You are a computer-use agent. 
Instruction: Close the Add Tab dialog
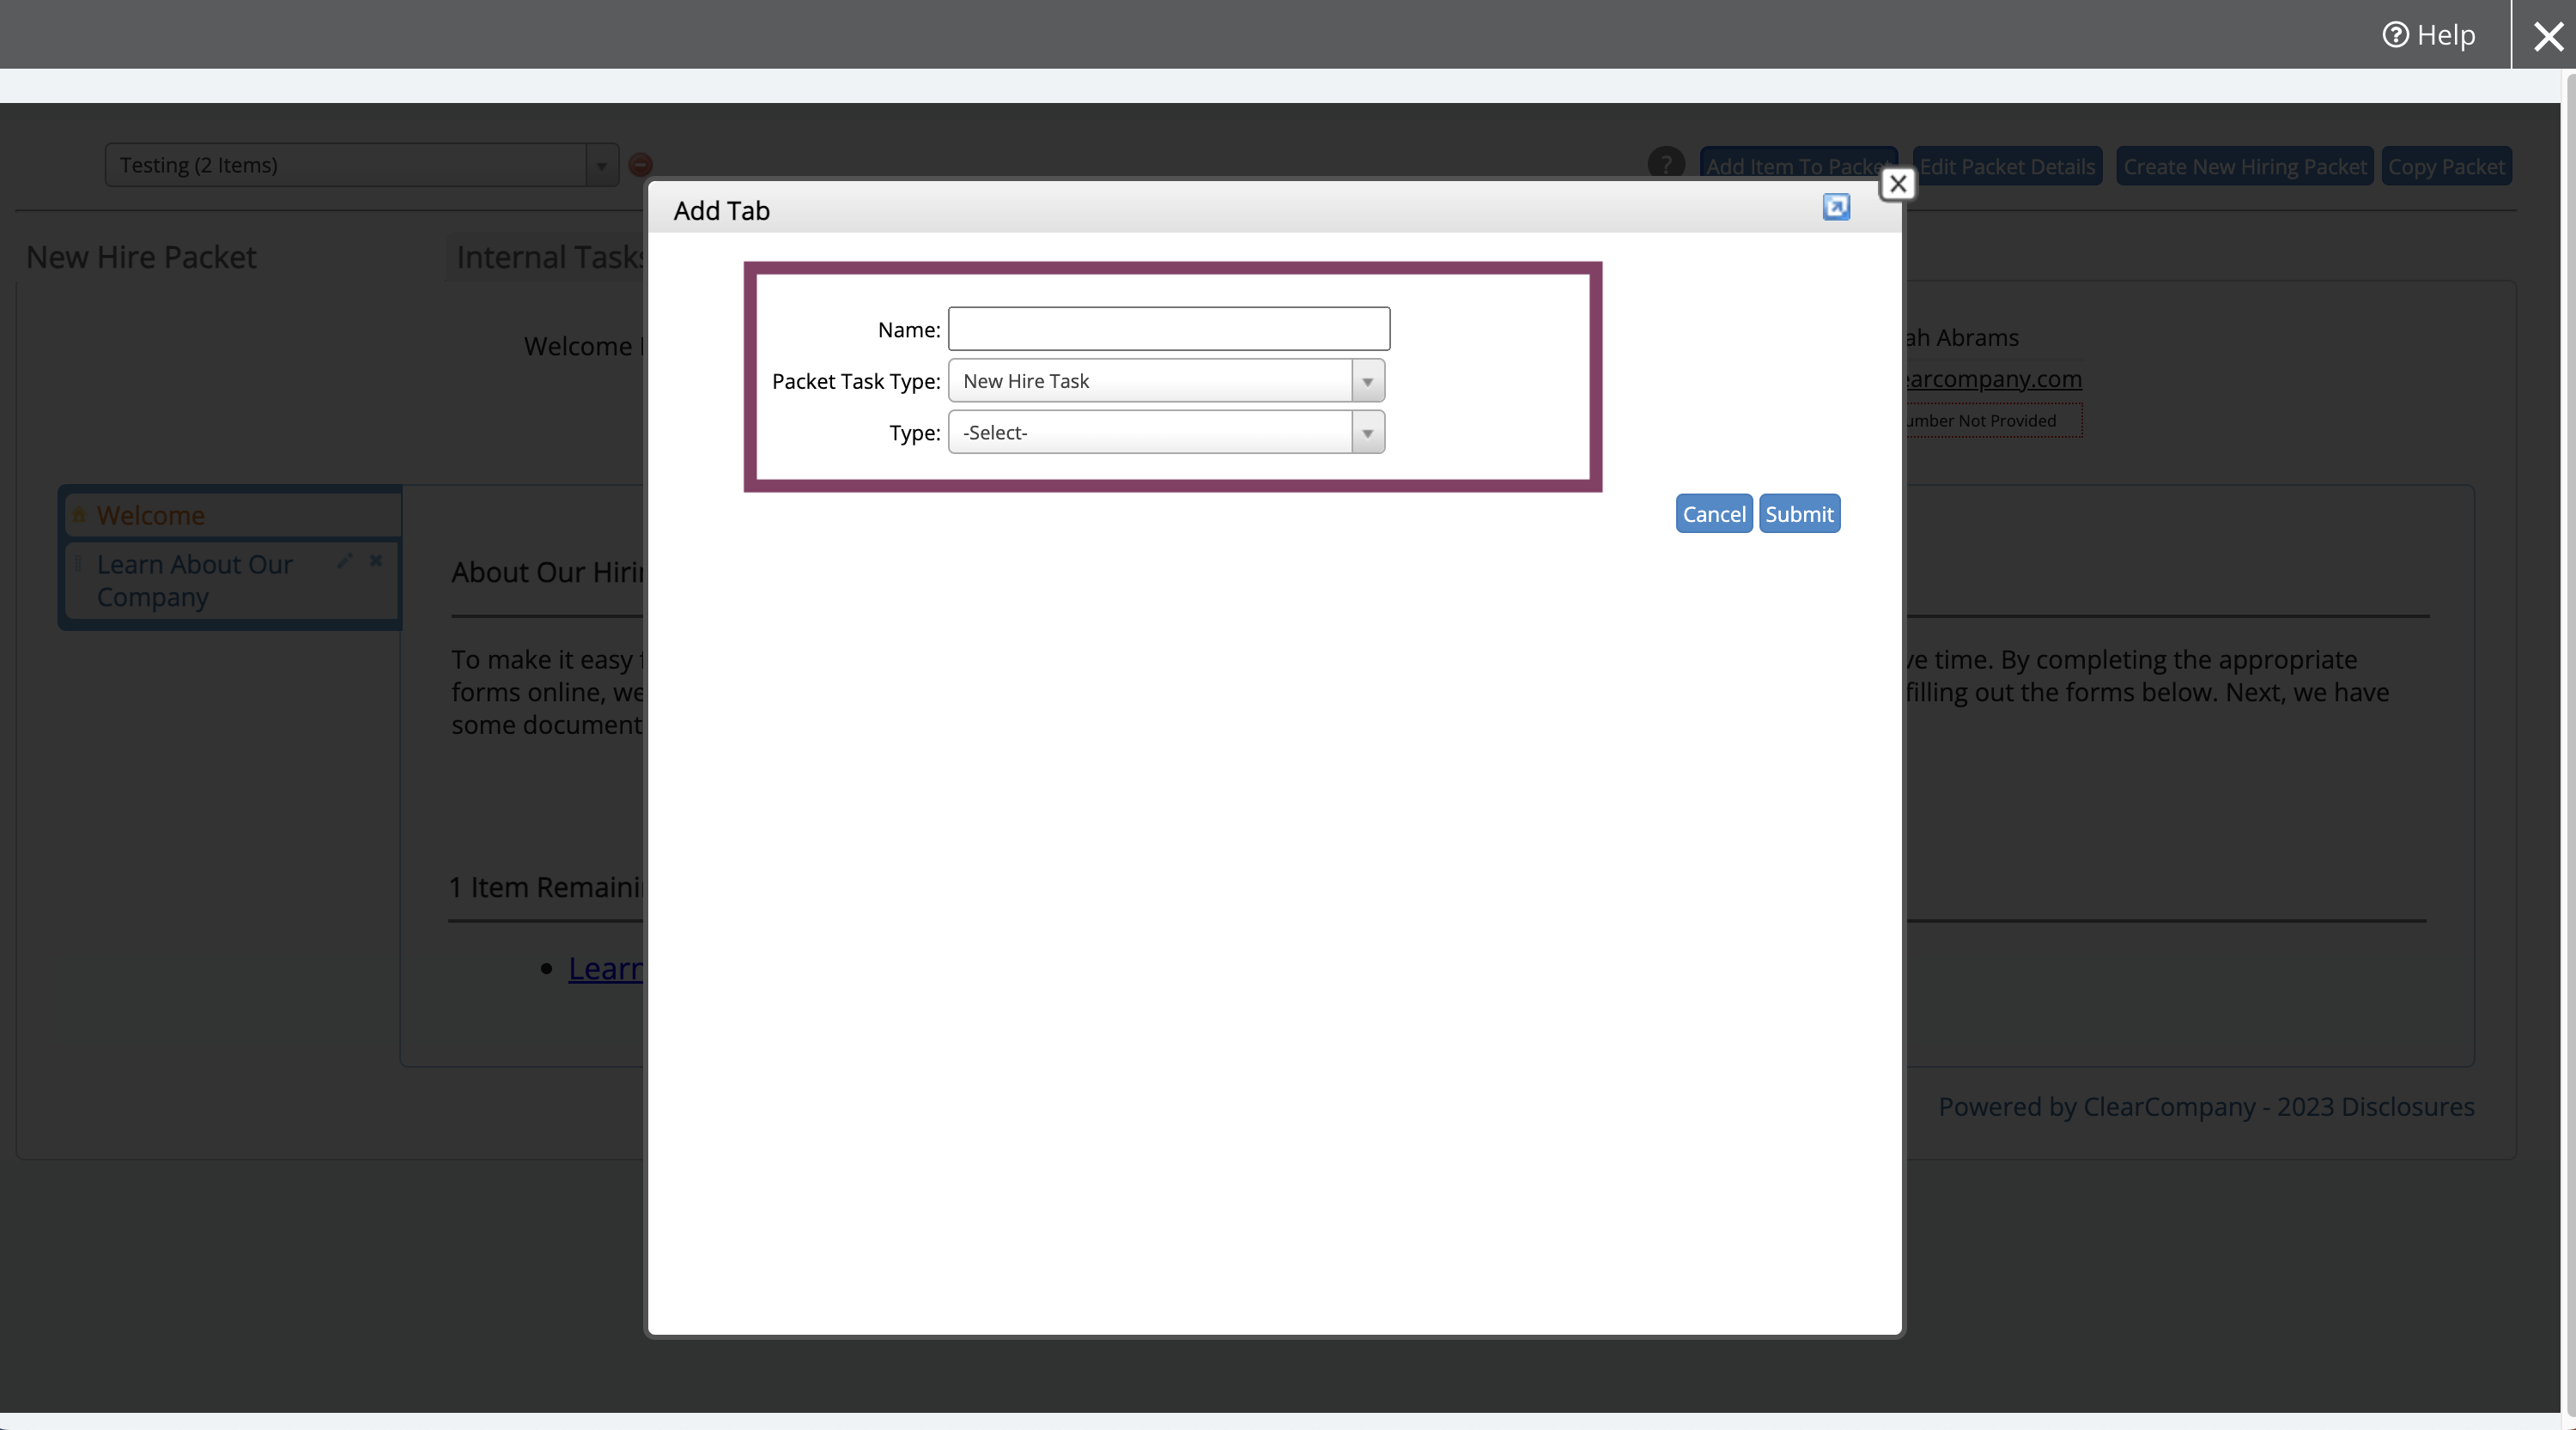(1897, 184)
